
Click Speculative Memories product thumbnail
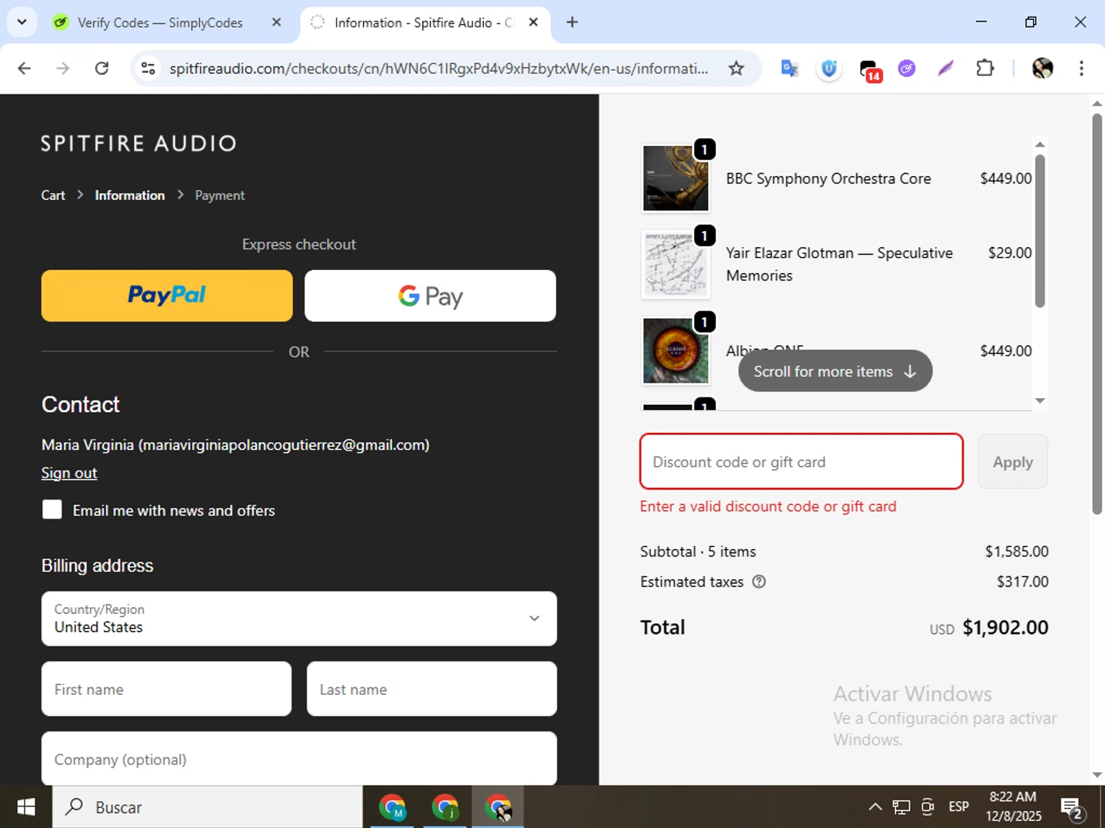[x=676, y=264]
